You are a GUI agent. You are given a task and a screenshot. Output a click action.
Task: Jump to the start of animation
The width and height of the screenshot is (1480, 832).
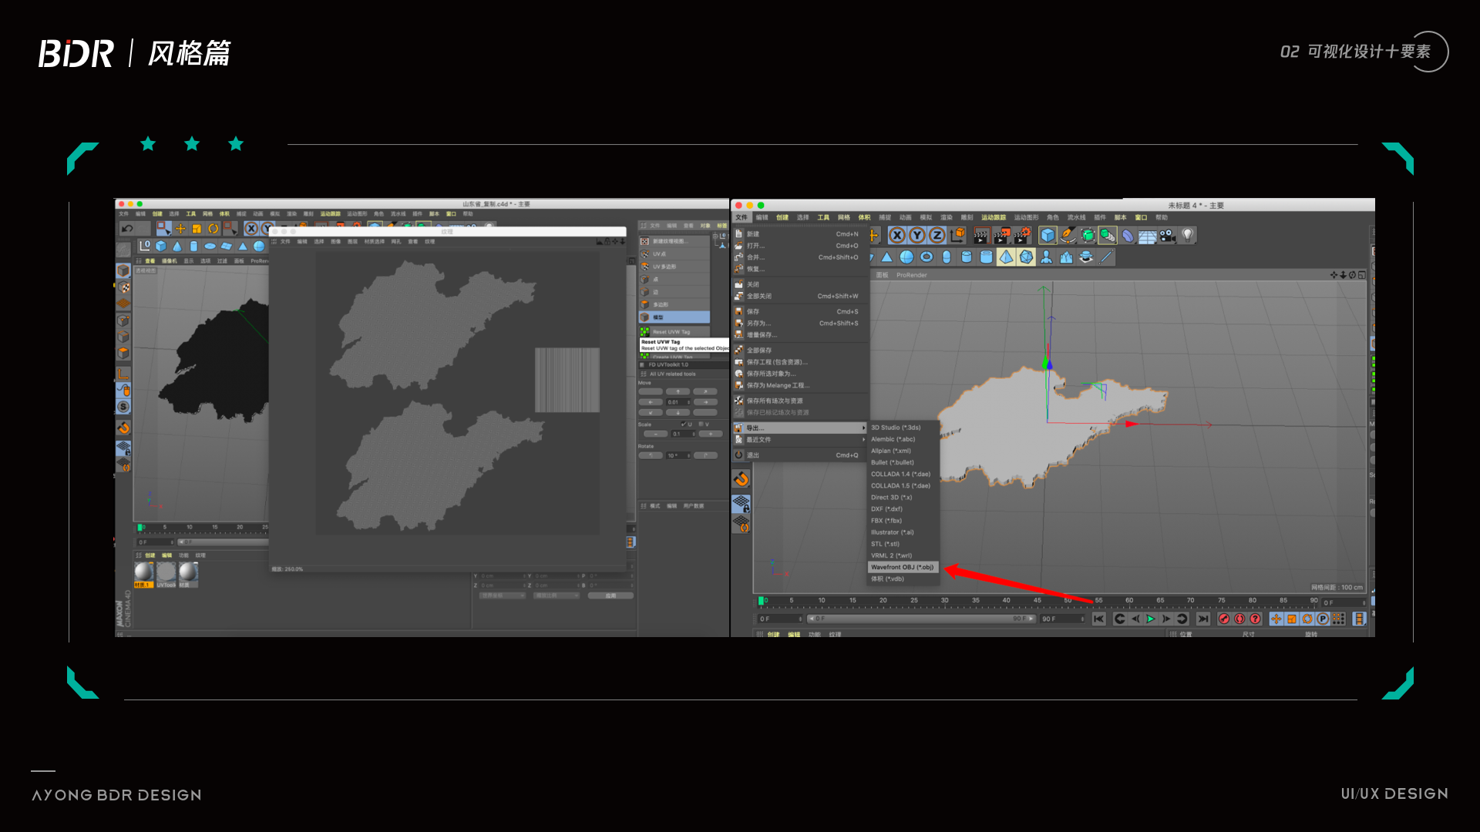tap(1098, 619)
